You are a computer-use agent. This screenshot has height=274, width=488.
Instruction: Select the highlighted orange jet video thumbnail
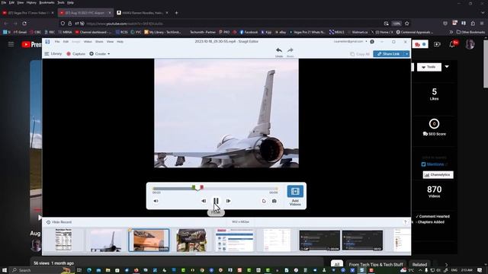tap(149, 240)
